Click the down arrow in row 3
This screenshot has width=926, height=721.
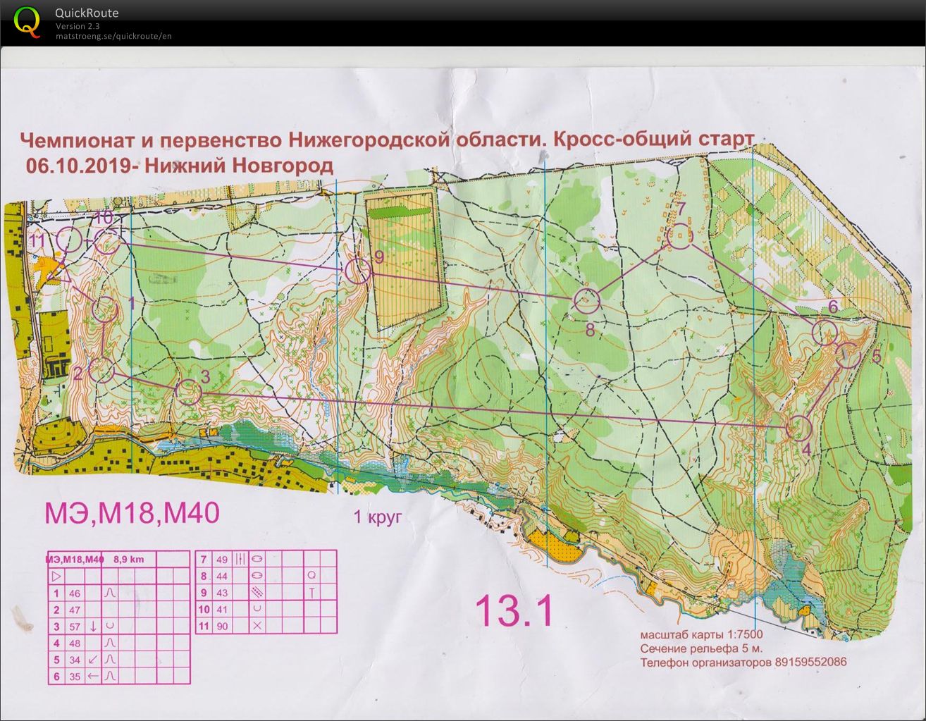(x=93, y=627)
